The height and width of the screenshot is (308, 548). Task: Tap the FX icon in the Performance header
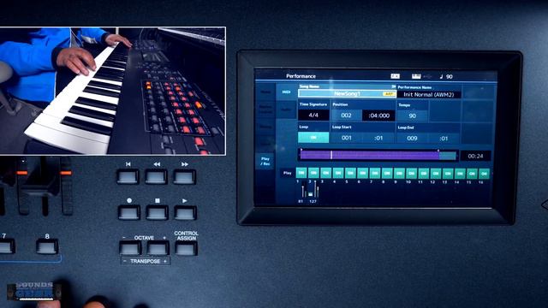pos(395,76)
